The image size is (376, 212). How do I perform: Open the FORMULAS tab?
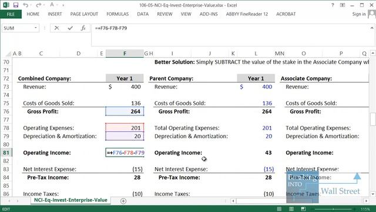117,14
